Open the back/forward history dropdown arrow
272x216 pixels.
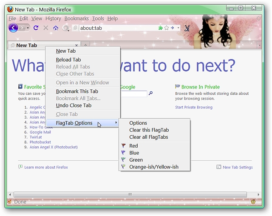point(28,28)
